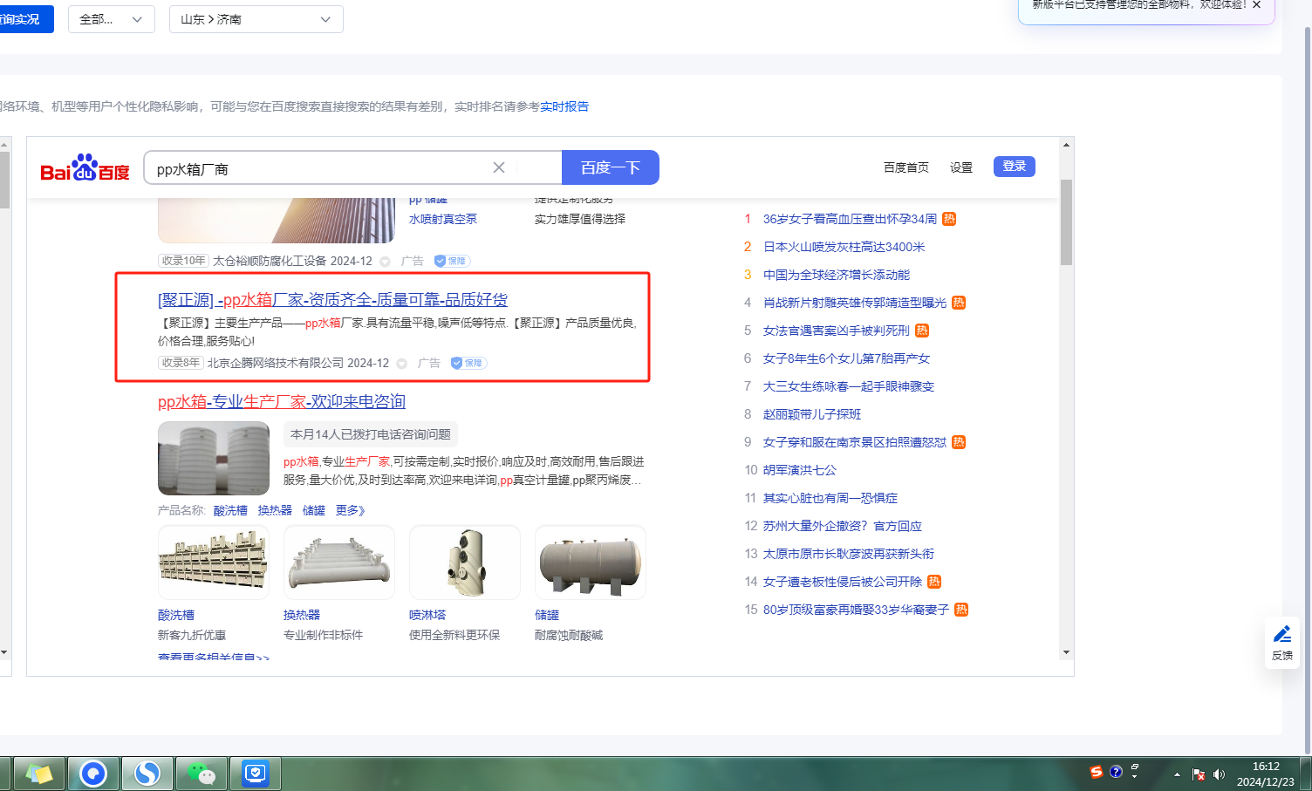The width and height of the screenshot is (1312, 791).
Task: Click the 热 badge next to 肖战新片射雕英雄传郭靖造型曝光
Action: tap(959, 303)
